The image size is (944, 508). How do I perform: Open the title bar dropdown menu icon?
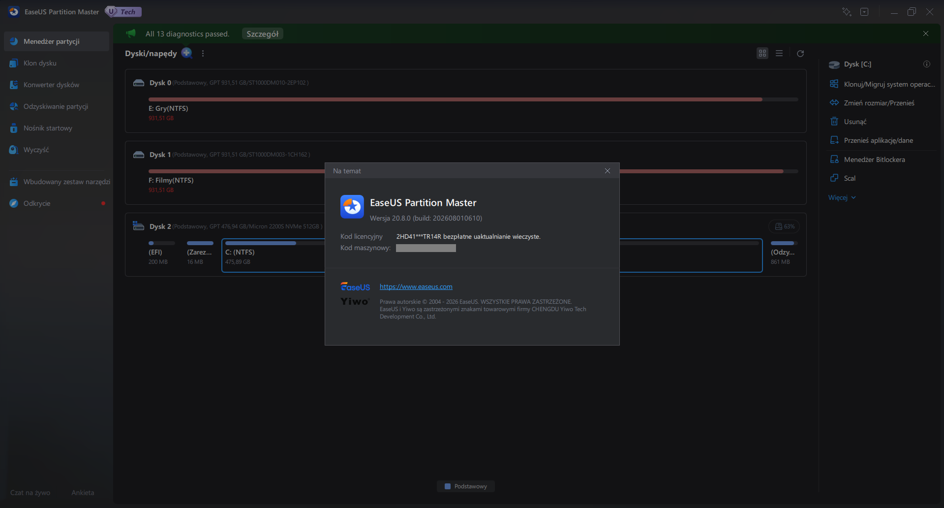864,12
